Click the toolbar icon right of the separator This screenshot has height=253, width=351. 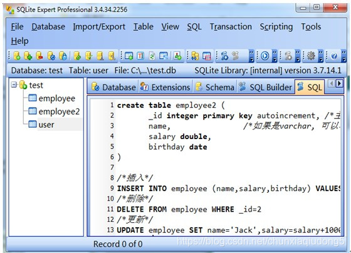(x=178, y=56)
